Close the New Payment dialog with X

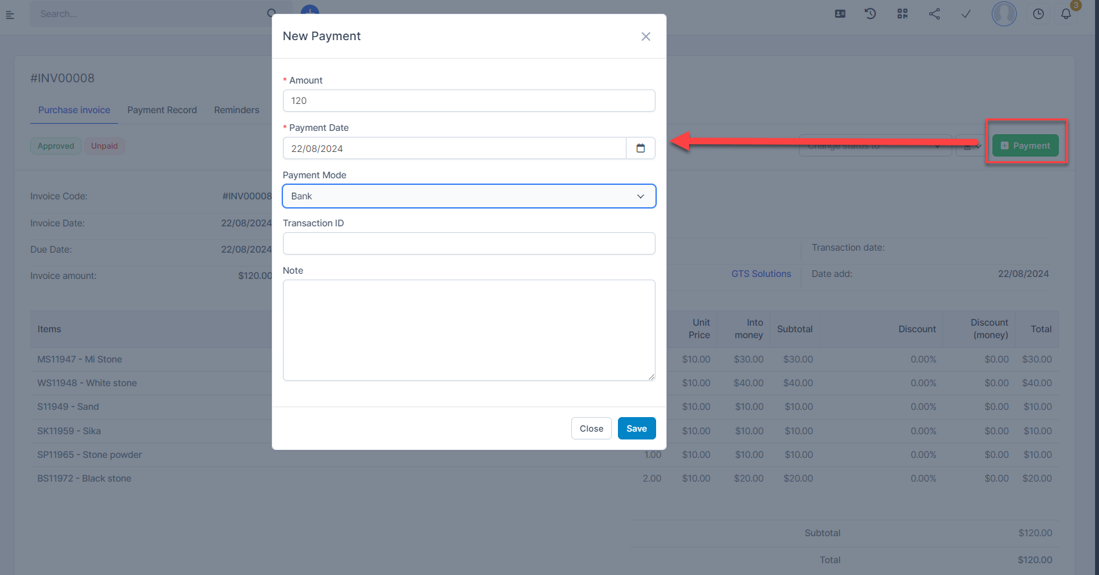(x=646, y=37)
